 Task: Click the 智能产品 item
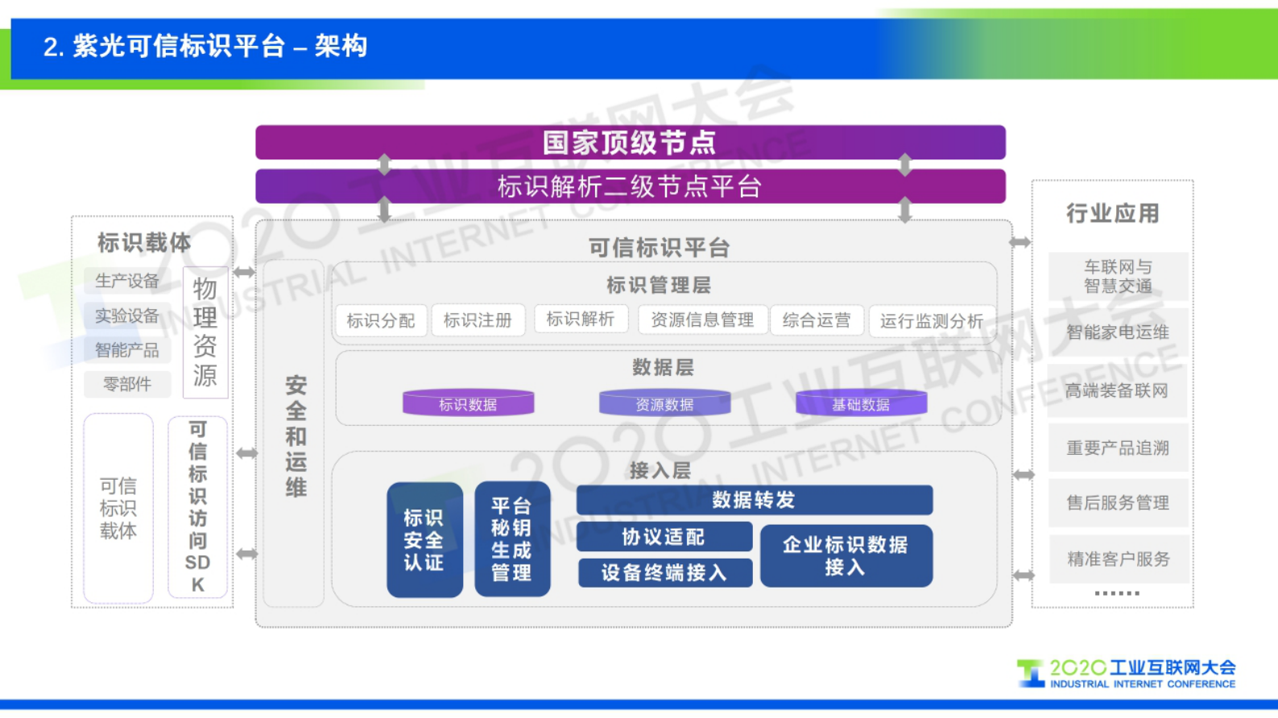coord(127,350)
